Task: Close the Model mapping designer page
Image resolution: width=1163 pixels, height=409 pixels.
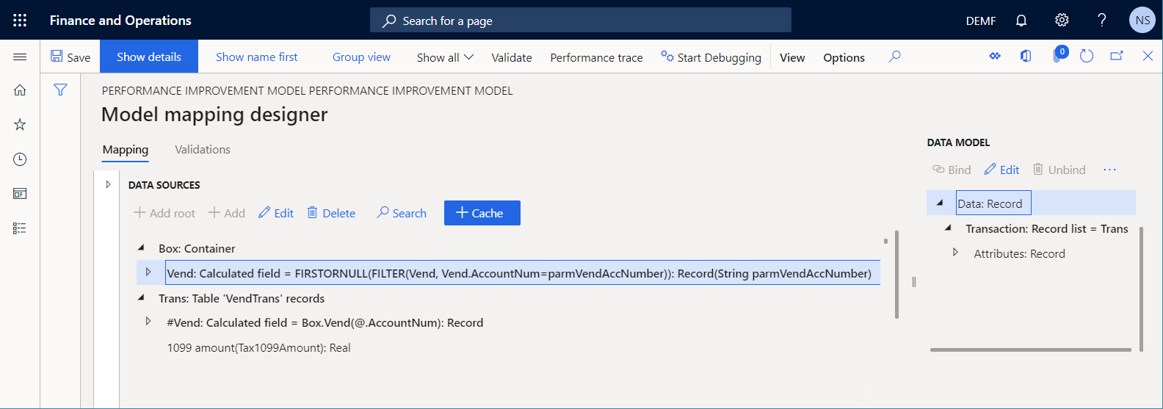Action: coord(1148,57)
